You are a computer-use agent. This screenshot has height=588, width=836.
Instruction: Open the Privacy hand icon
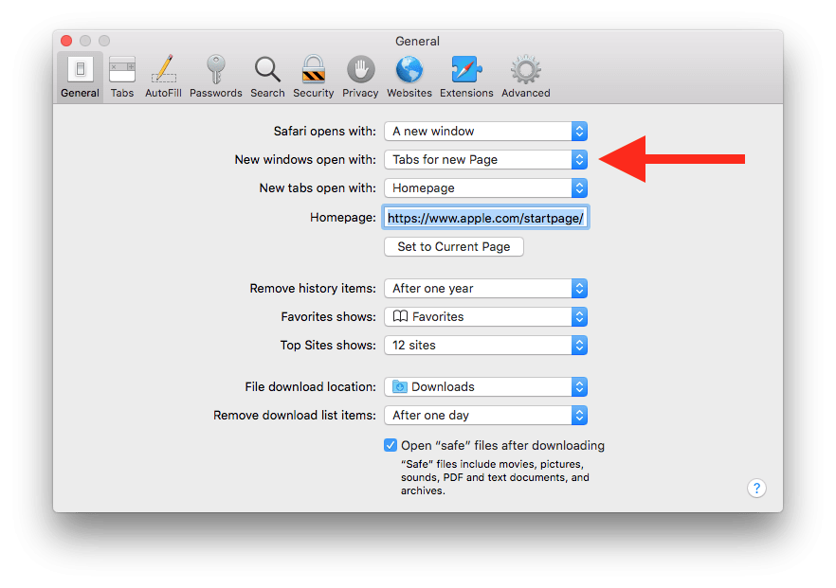tap(360, 77)
